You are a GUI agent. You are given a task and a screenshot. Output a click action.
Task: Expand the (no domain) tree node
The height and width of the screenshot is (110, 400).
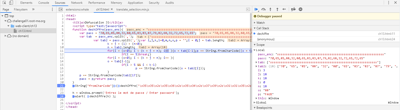(x=5, y=36)
